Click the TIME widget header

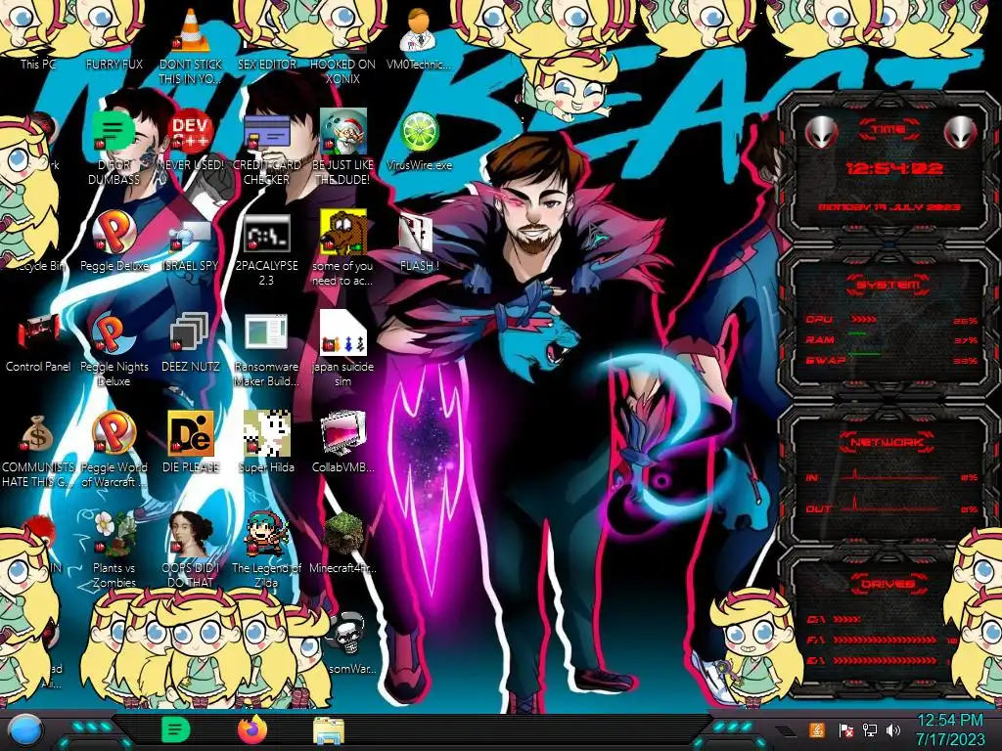pyautogui.click(x=888, y=130)
